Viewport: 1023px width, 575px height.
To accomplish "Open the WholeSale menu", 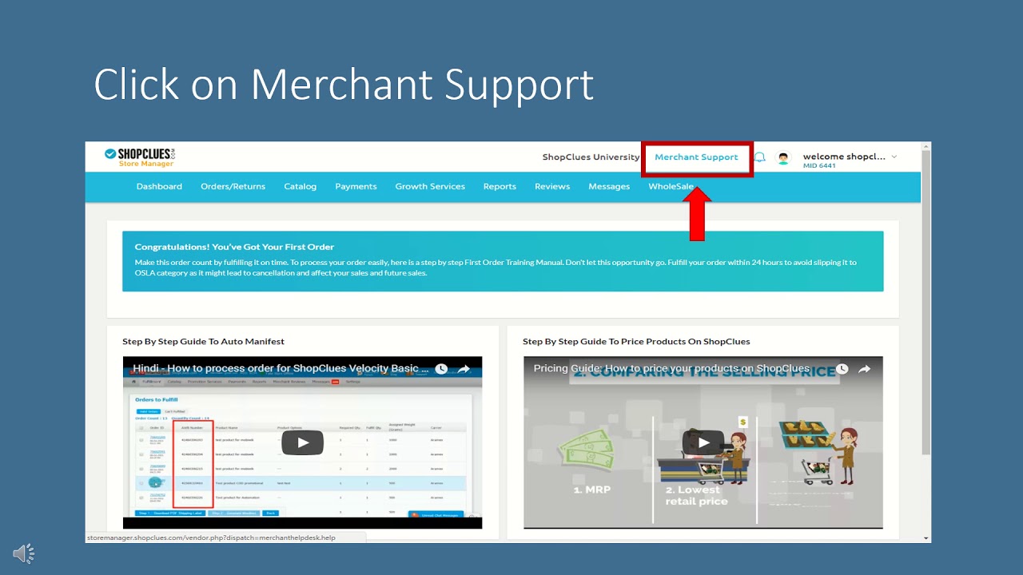I will pyautogui.click(x=671, y=186).
